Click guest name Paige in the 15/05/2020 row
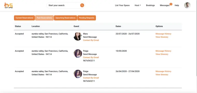The width and height of the screenshot is (197, 93). pos(86,51)
